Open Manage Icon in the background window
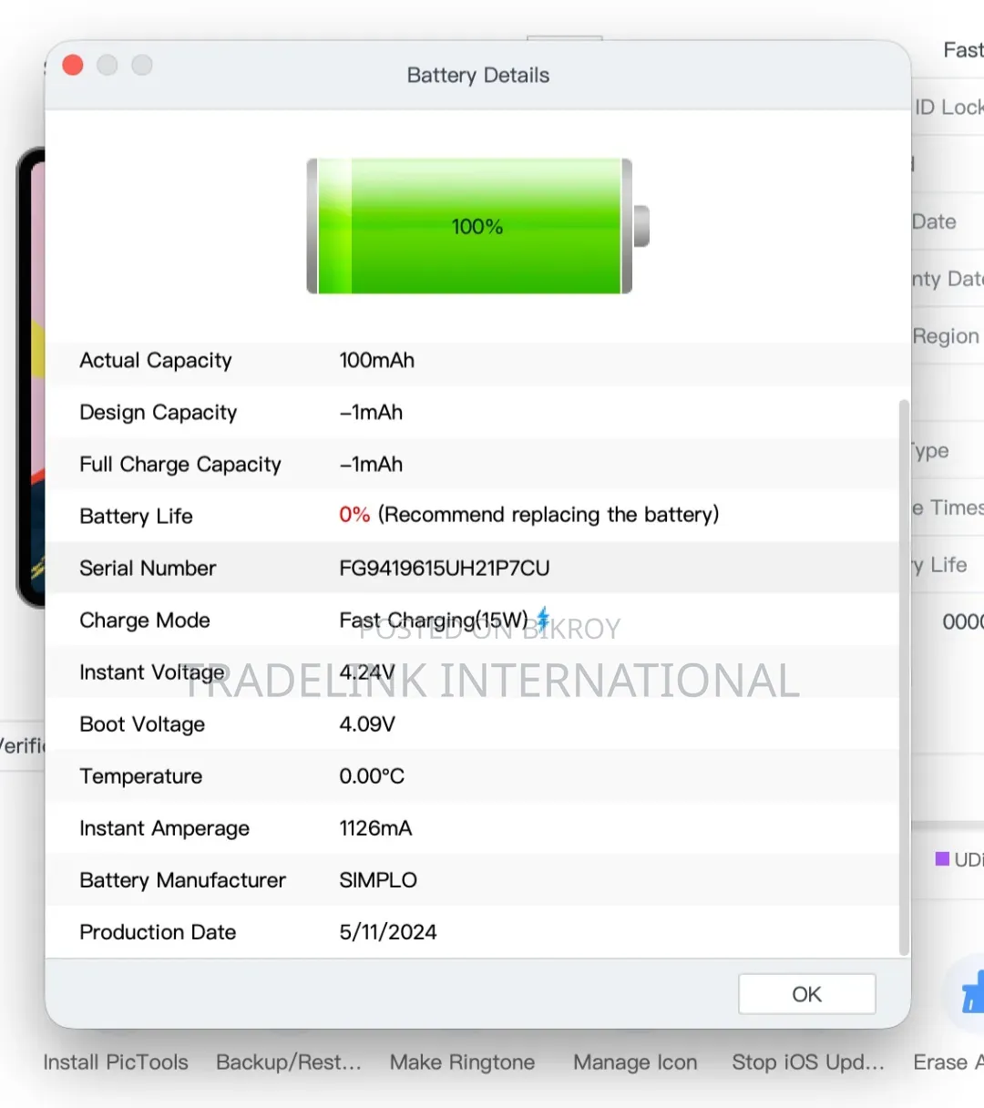 [635, 1062]
